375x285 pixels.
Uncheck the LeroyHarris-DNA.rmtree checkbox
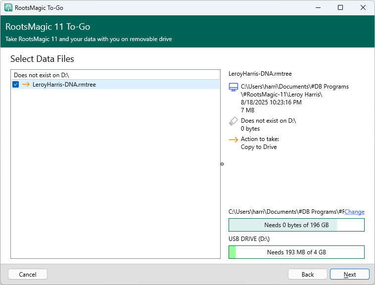15,85
